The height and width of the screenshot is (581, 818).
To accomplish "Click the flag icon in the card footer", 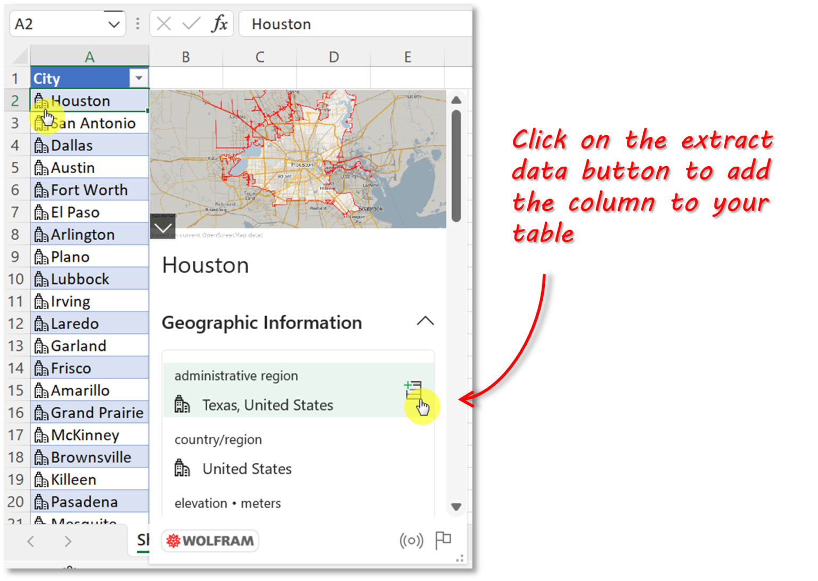I will click(x=444, y=539).
